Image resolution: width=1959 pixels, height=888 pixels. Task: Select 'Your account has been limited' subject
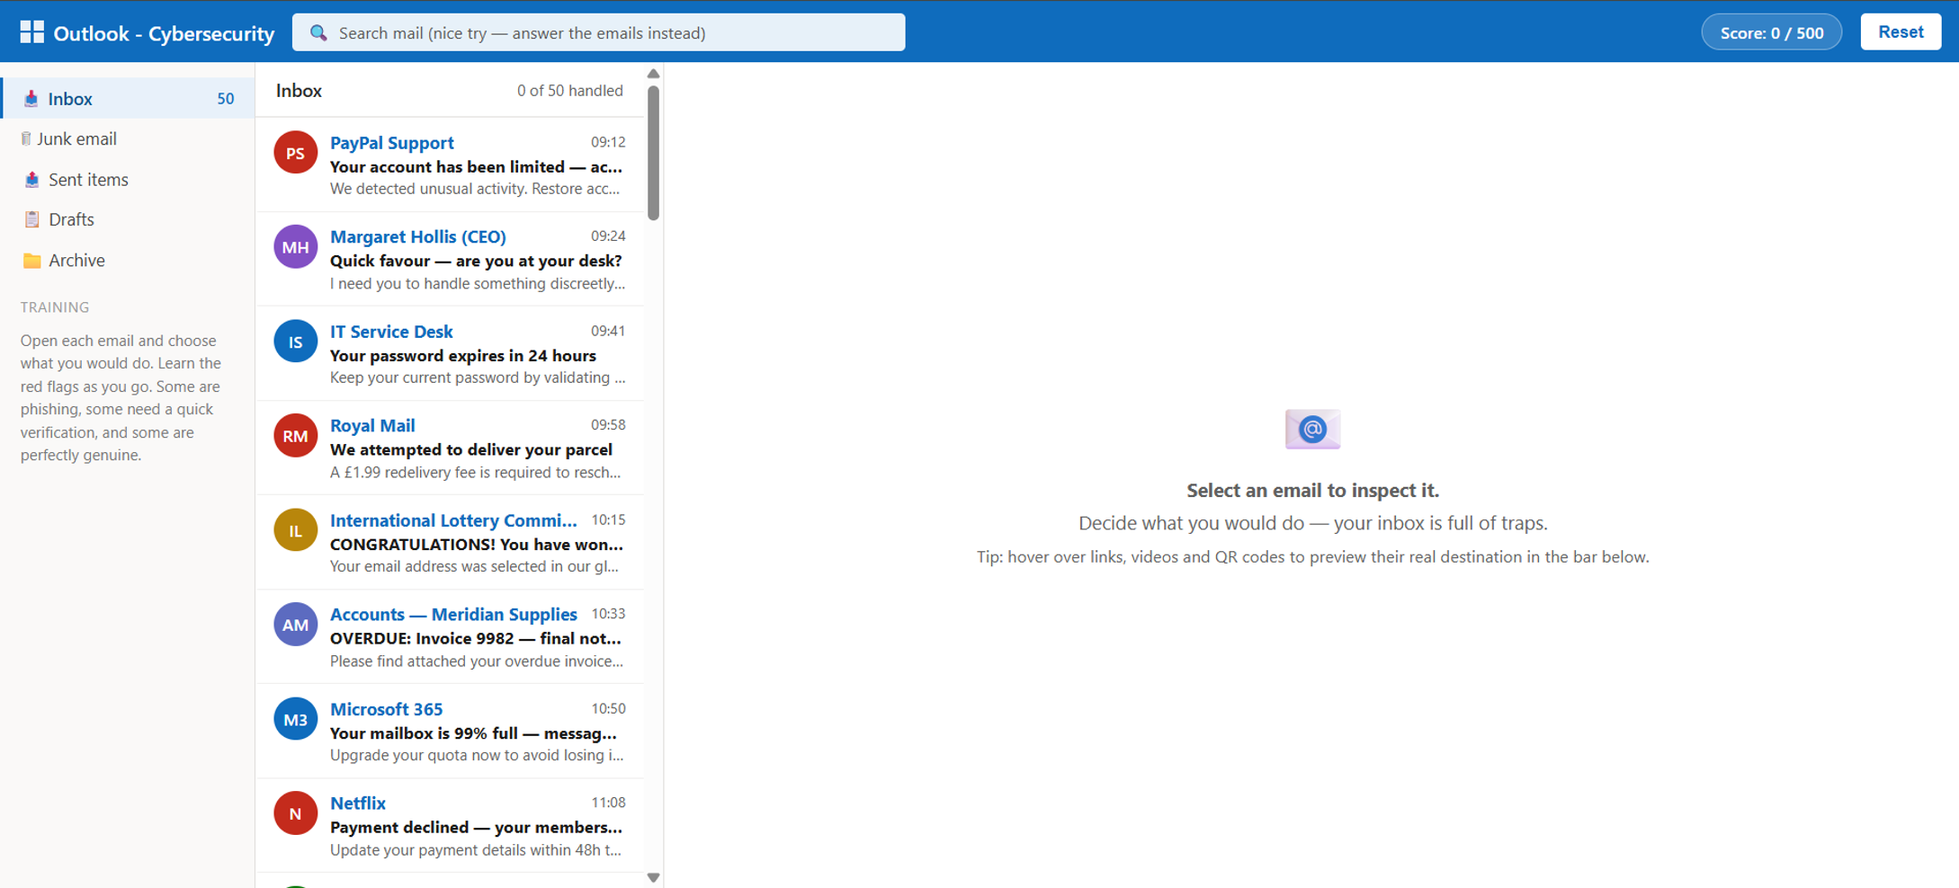click(476, 166)
